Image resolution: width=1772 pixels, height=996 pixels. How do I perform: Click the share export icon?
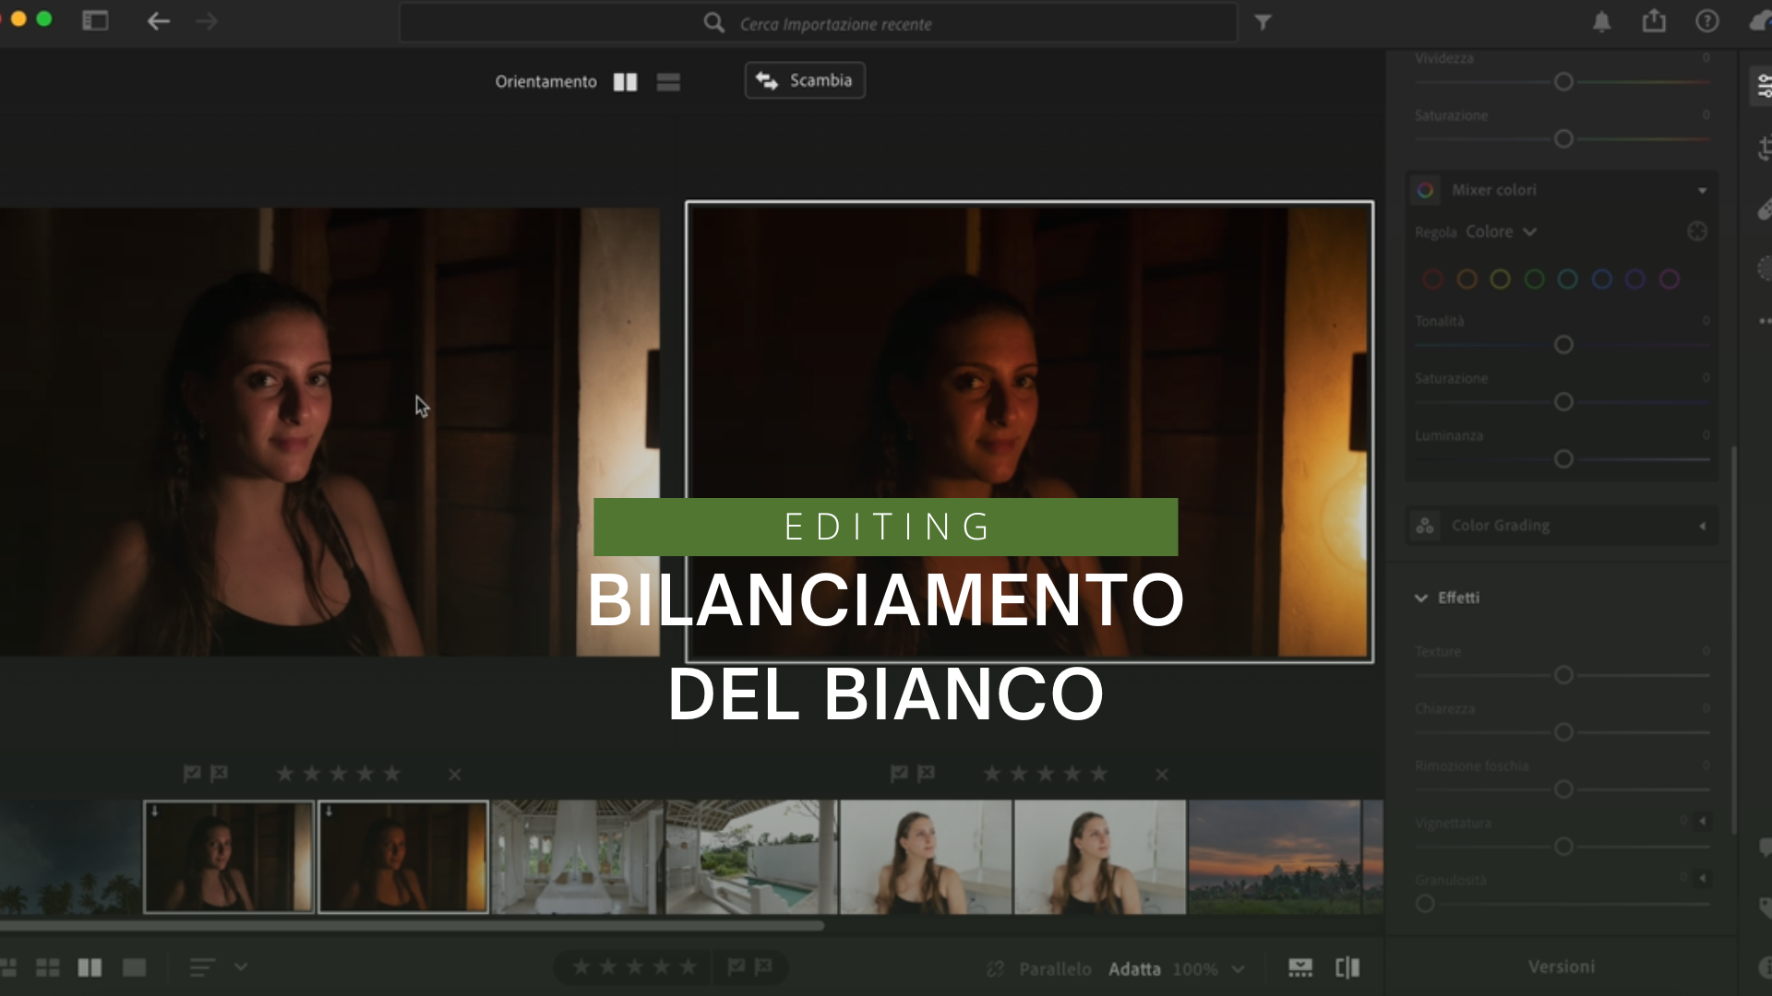click(x=1654, y=21)
